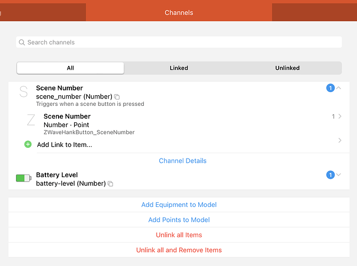Collapse the Scene Number channel
This screenshot has width=357, height=266.
tap(339, 88)
